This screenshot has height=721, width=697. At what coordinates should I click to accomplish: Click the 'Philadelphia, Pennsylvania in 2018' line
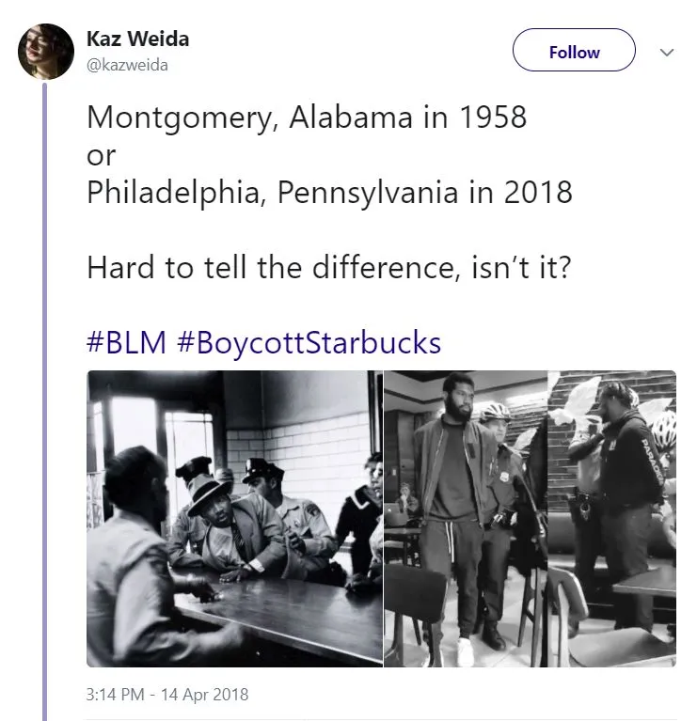[329, 193]
